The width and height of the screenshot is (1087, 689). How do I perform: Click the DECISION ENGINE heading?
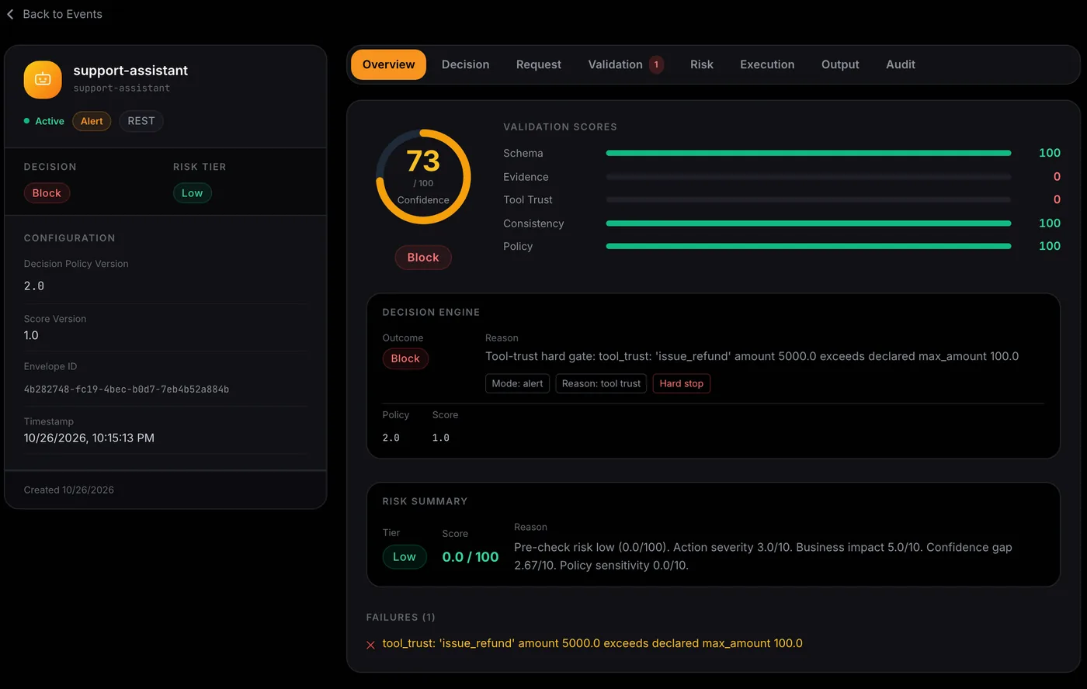tap(431, 313)
